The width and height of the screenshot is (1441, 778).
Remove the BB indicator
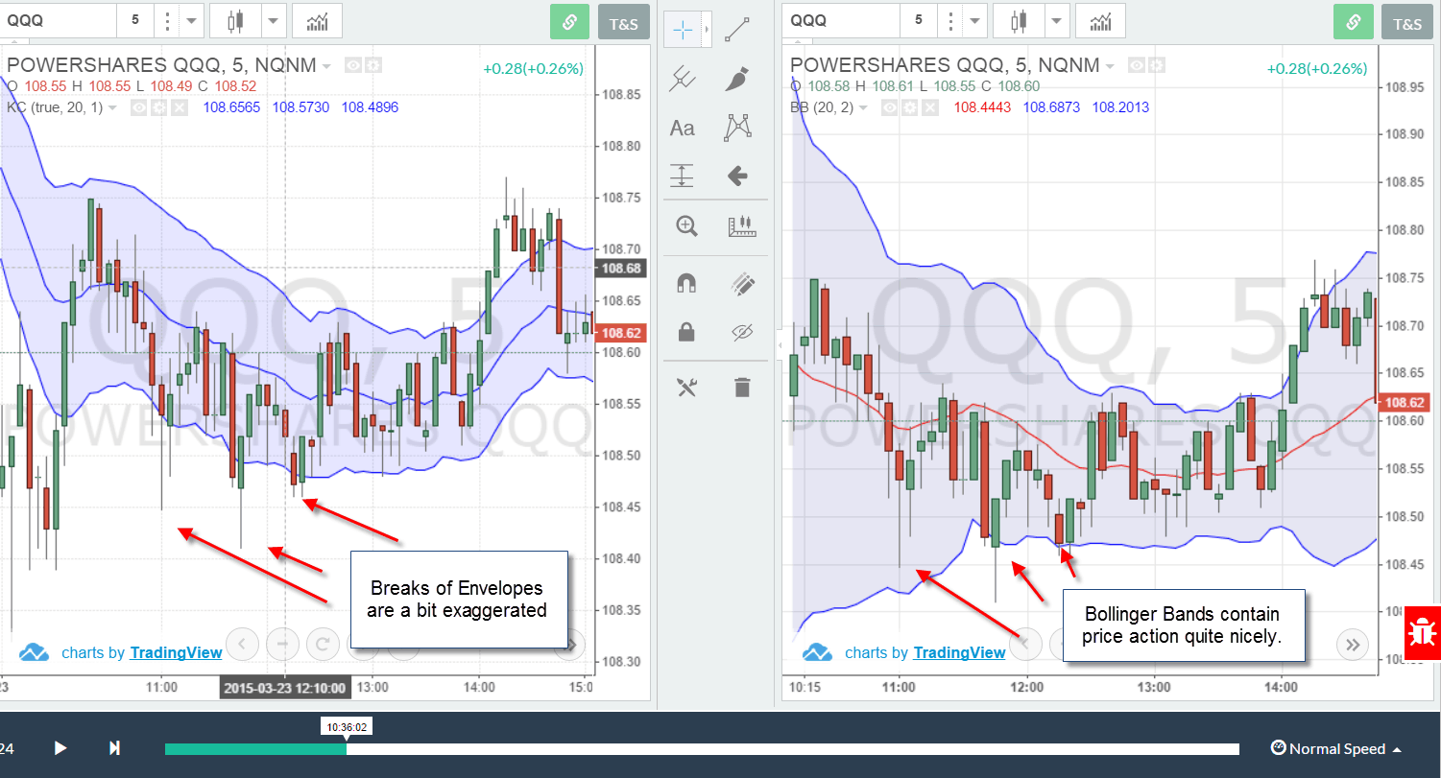click(x=929, y=107)
